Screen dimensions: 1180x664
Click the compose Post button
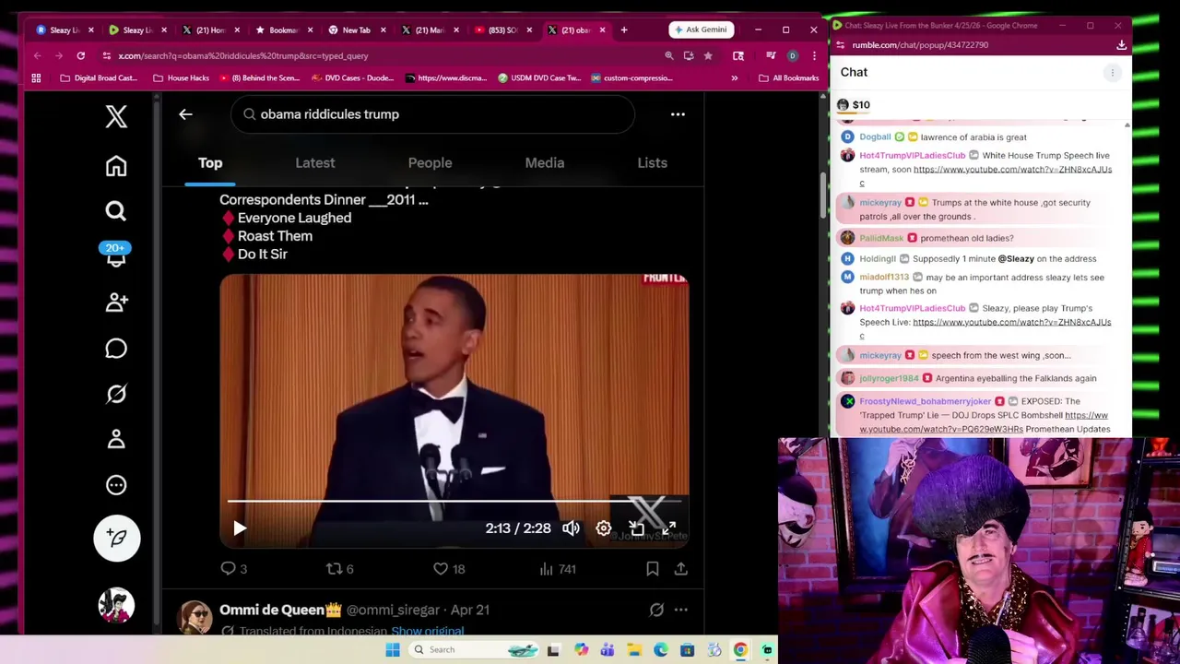point(116,538)
